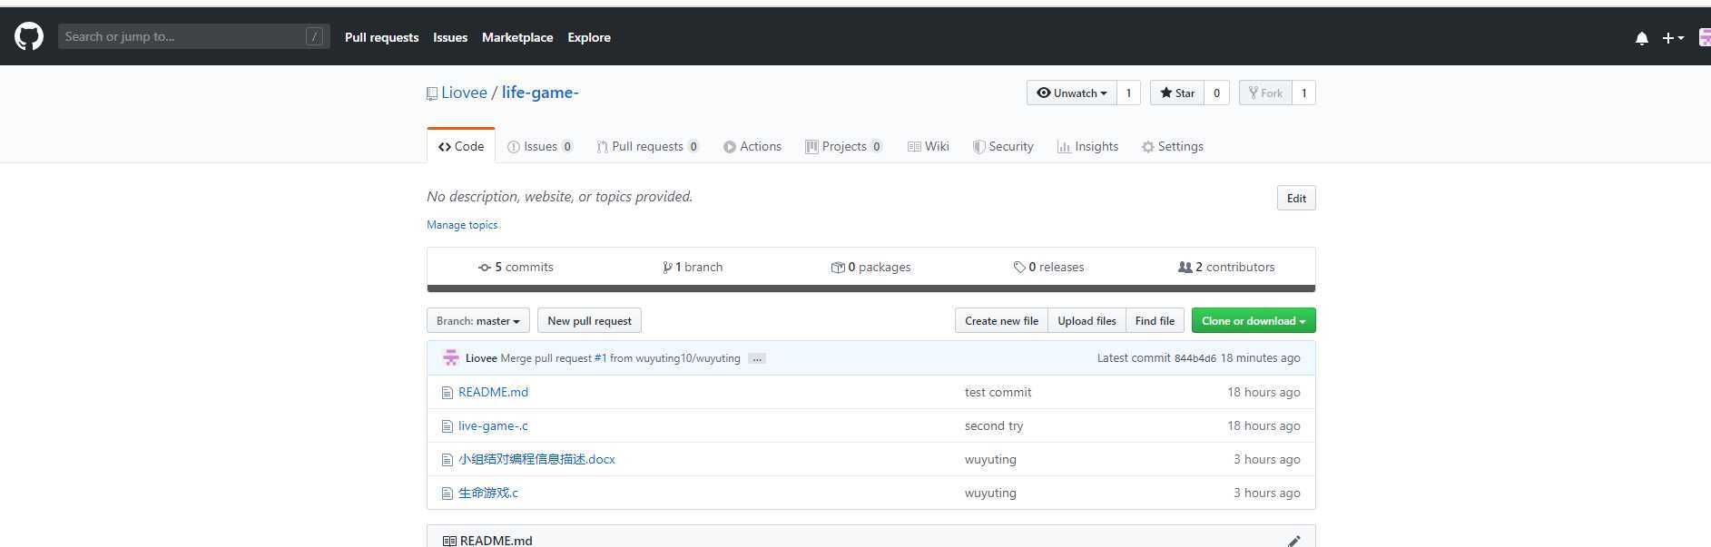Click the dark language bar under the stats
1711x547 pixels.
click(x=871, y=288)
